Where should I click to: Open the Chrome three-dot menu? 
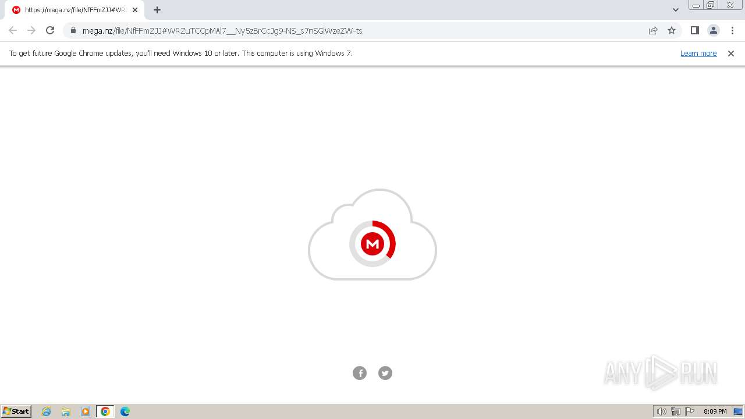point(732,30)
